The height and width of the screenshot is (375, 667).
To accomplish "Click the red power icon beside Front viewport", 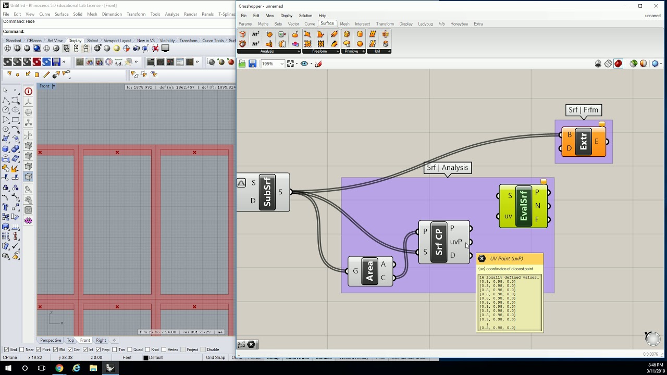I will tap(28, 91).
